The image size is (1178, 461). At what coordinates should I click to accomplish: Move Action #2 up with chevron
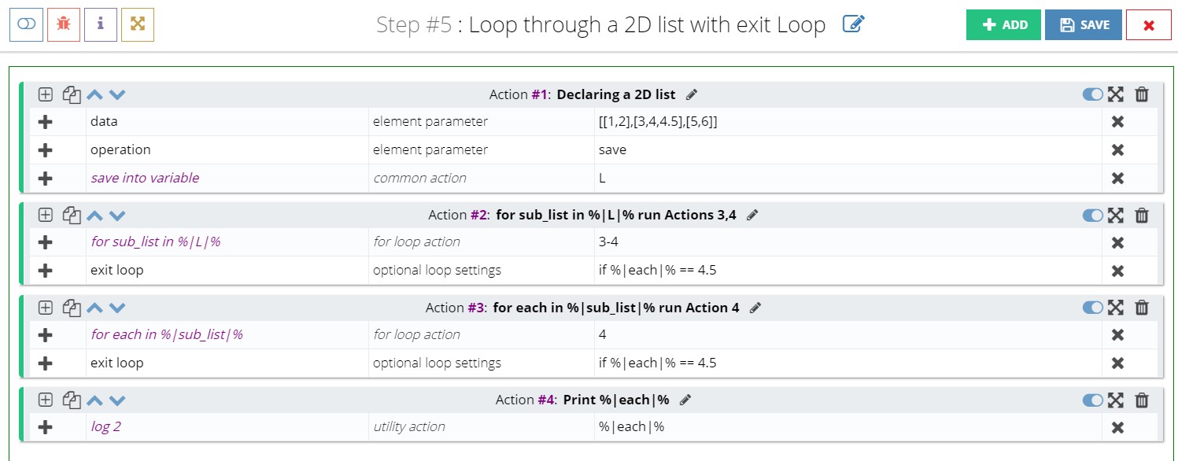[94, 216]
